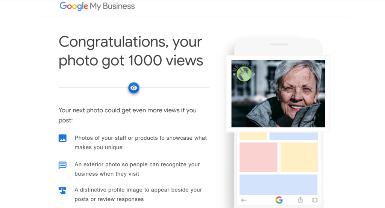Click the 'Your next photo could get' paragraph
The height and width of the screenshot is (208, 385).
[127, 115]
